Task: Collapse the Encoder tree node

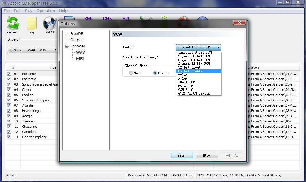Action: (67, 46)
